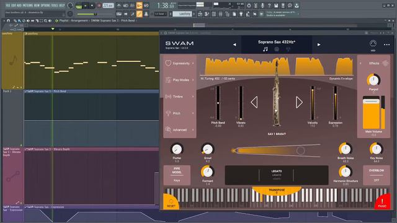Expand the Play Modes section

click(x=179, y=80)
